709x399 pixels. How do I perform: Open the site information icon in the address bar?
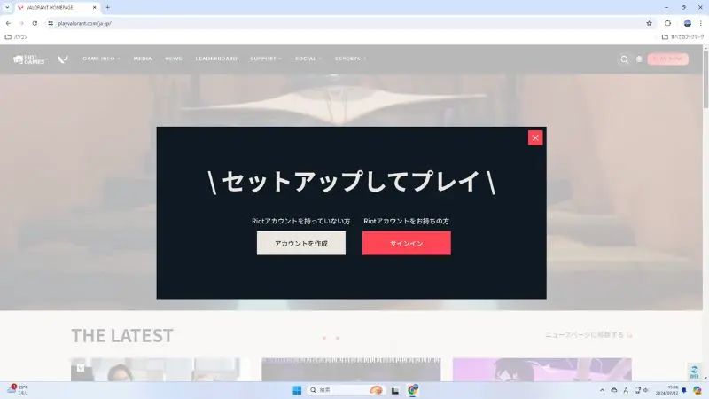(51, 23)
